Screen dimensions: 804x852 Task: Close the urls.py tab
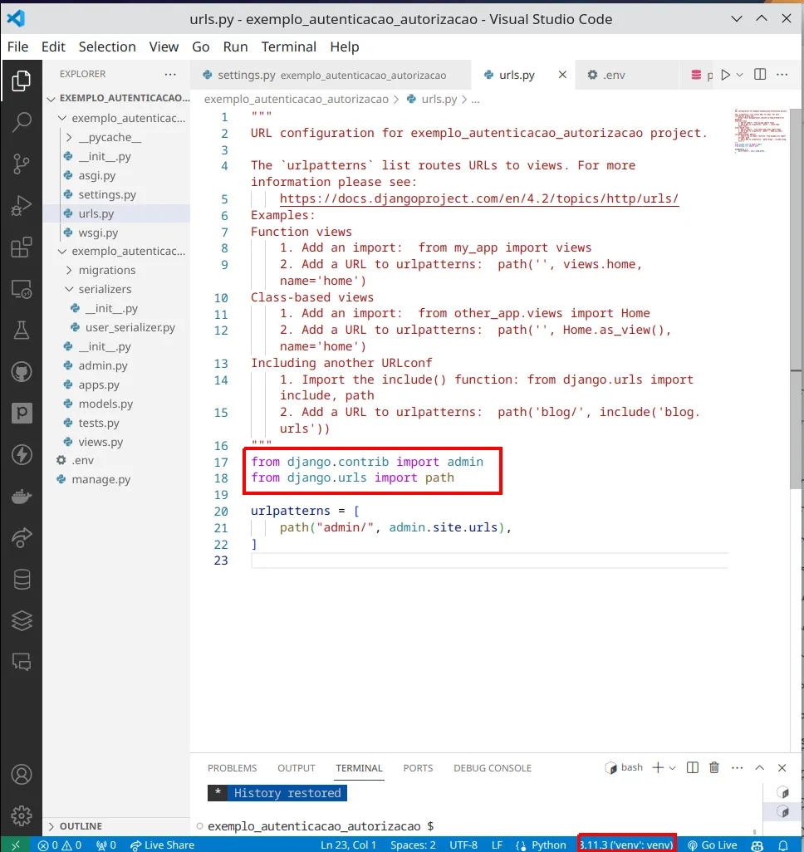point(562,75)
